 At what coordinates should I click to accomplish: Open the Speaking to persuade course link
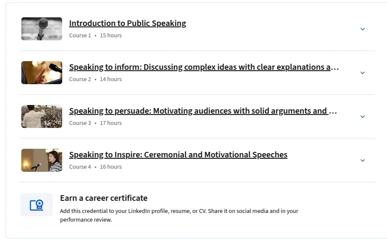click(x=203, y=111)
